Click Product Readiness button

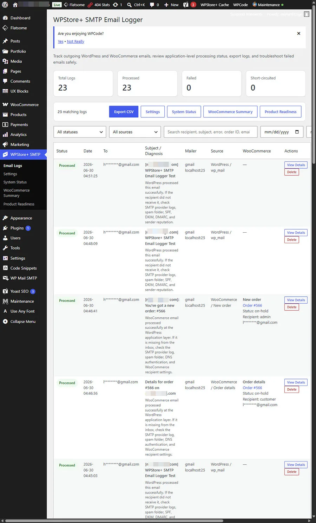click(x=281, y=112)
